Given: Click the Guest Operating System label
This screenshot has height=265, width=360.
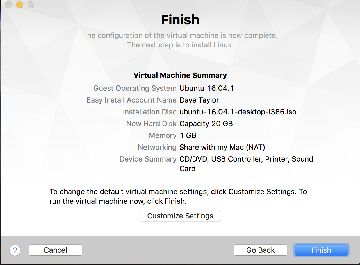Looking at the screenshot, I should click(x=135, y=88).
